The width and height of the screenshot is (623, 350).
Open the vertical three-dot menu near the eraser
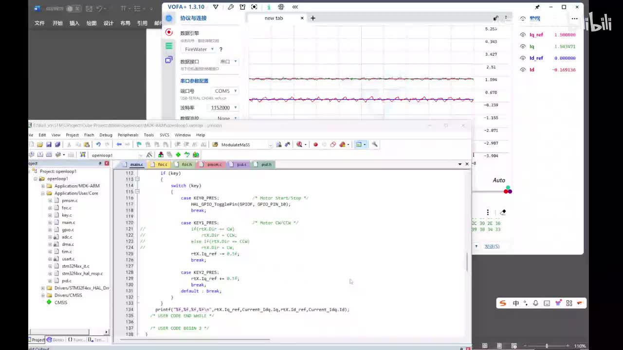tap(488, 212)
